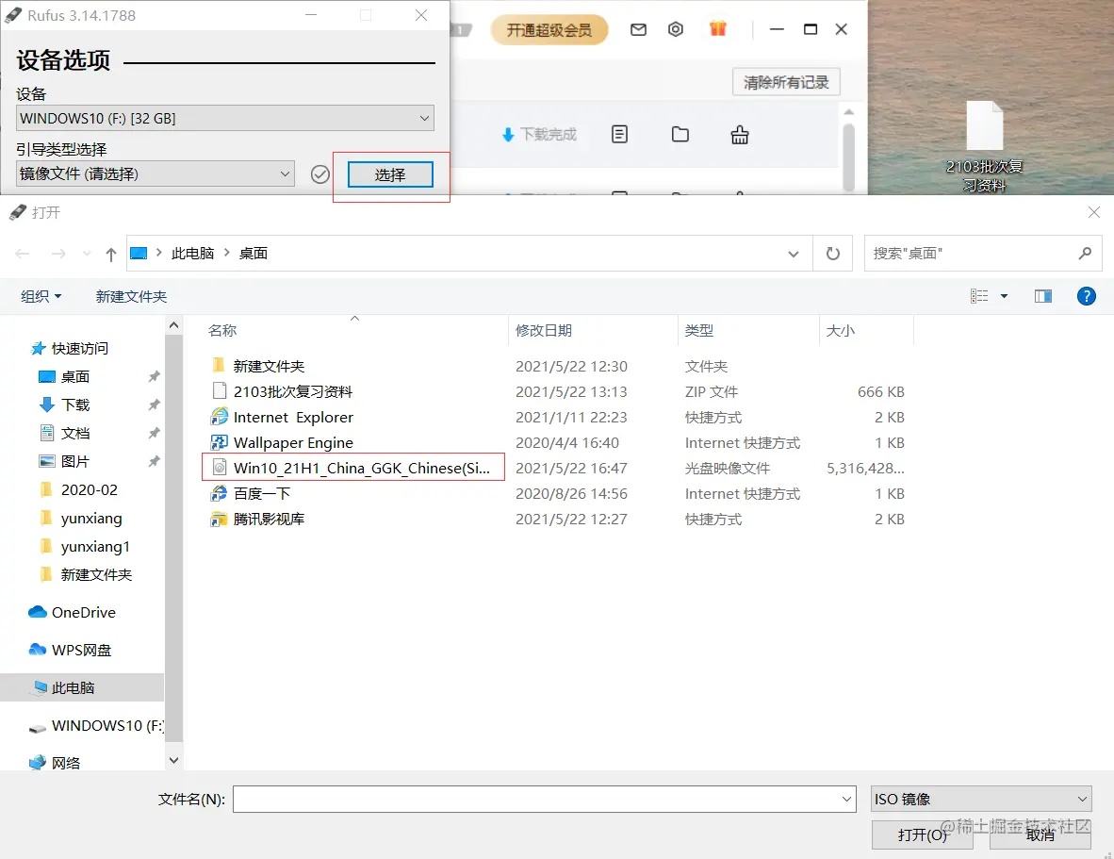
Task: Click the red gift box icon
Action: [x=718, y=28]
